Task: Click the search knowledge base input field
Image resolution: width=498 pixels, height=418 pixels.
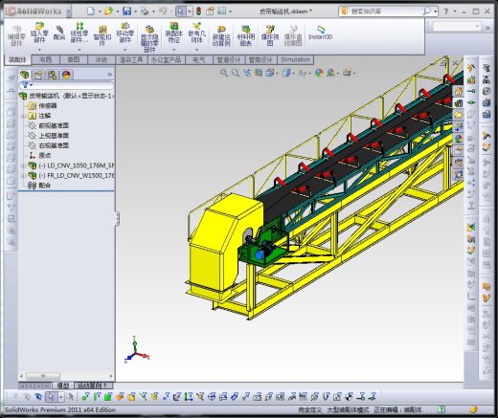Action: (386, 11)
